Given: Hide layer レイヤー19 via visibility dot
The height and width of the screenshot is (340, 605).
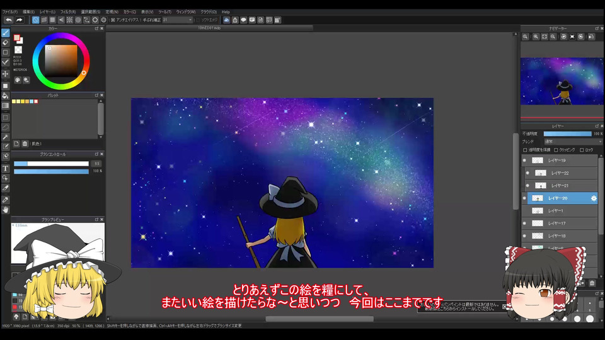Looking at the screenshot, I should [x=524, y=161].
